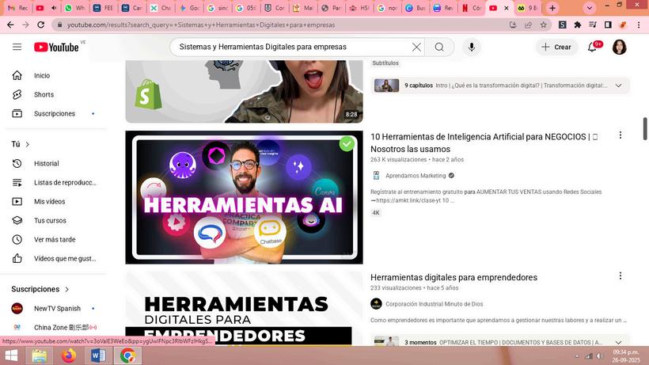The image size is (649, 365).
Task: Open Videos que me gustan
Action: [54, 259]
